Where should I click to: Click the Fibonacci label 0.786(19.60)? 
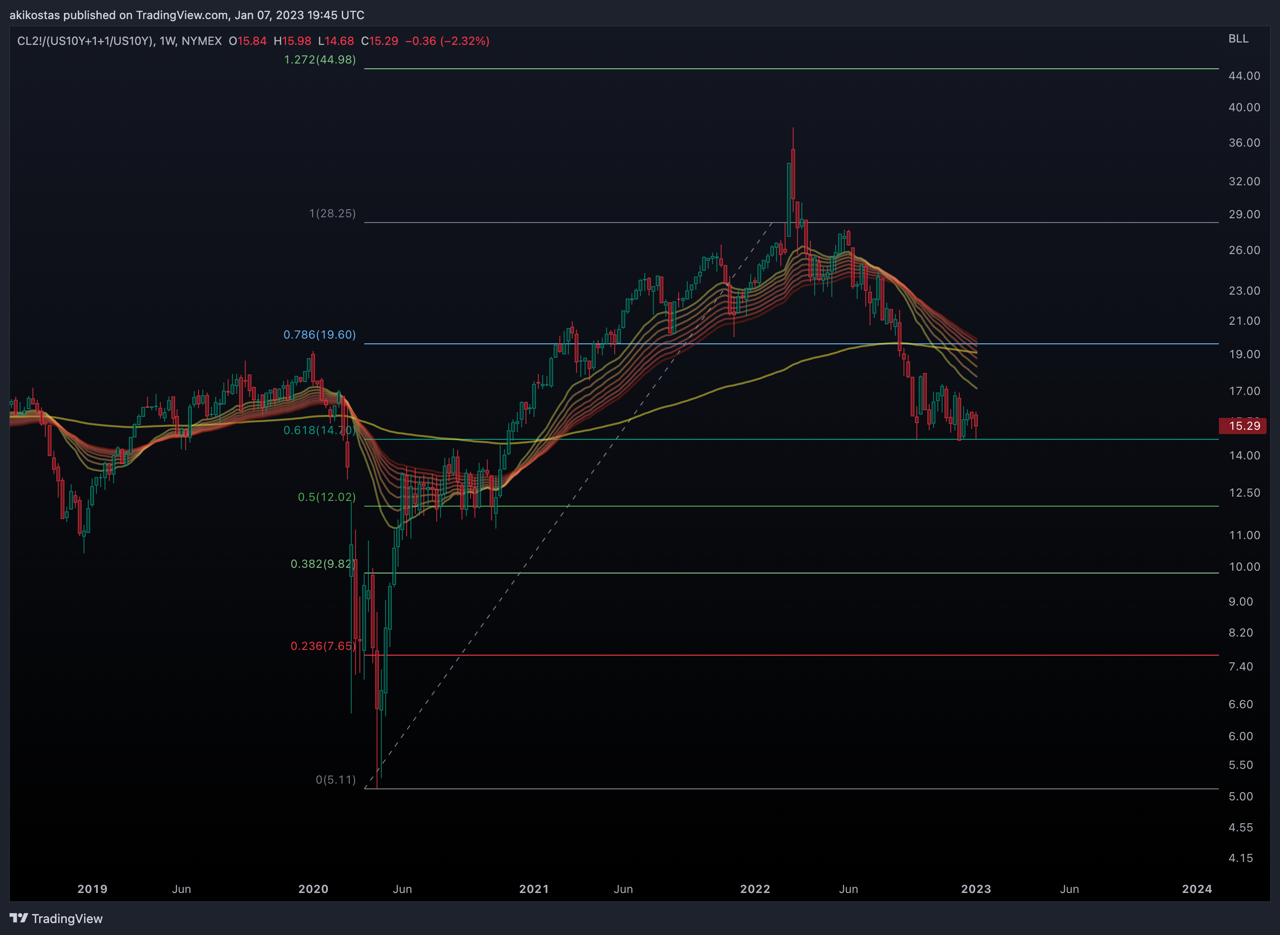320,334
